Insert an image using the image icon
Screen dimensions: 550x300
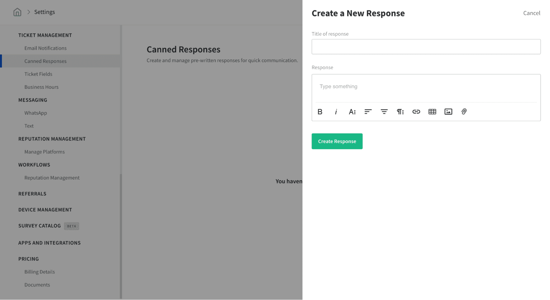click(x=448, y=112)
